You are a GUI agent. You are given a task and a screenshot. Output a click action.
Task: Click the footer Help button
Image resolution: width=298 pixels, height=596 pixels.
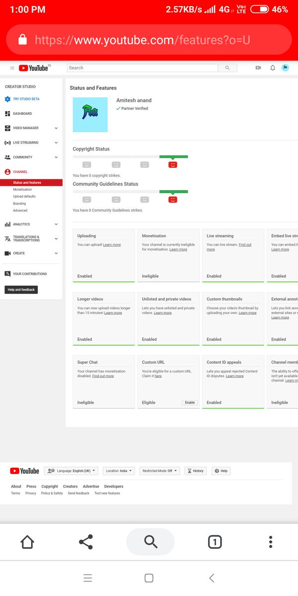pos(222,471)
